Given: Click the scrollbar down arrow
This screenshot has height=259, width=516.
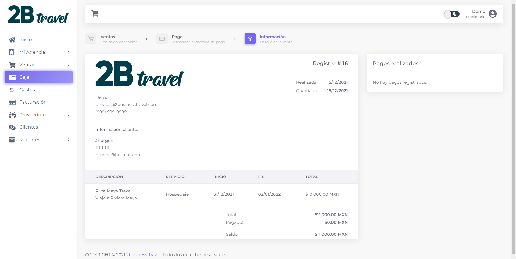Looking at the screenshot, I should pyautogui.click(x=514, y=257).
